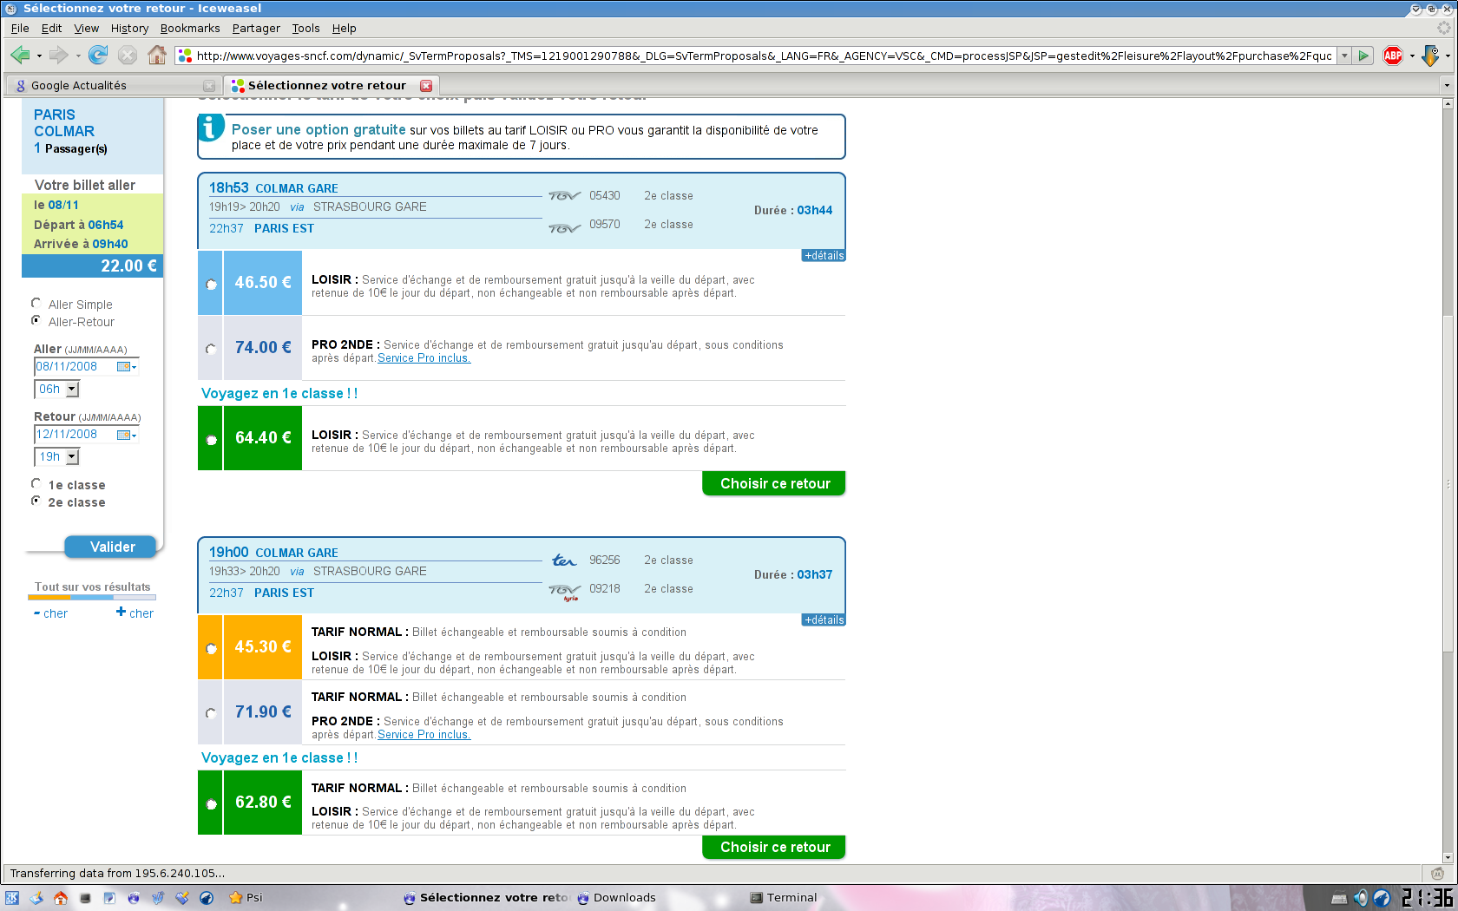Select the Aller Simple radio button
The image size is (1458, 911).
tap(36, 303)
